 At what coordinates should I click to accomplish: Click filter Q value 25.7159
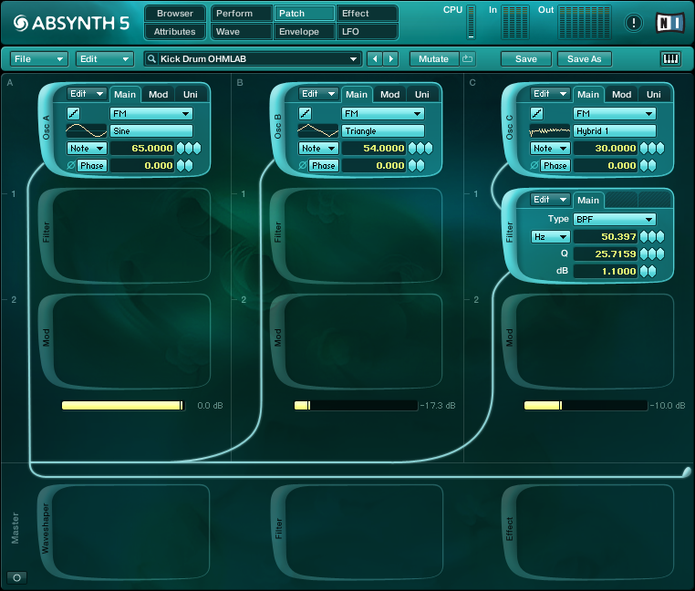tap(606, 254)
